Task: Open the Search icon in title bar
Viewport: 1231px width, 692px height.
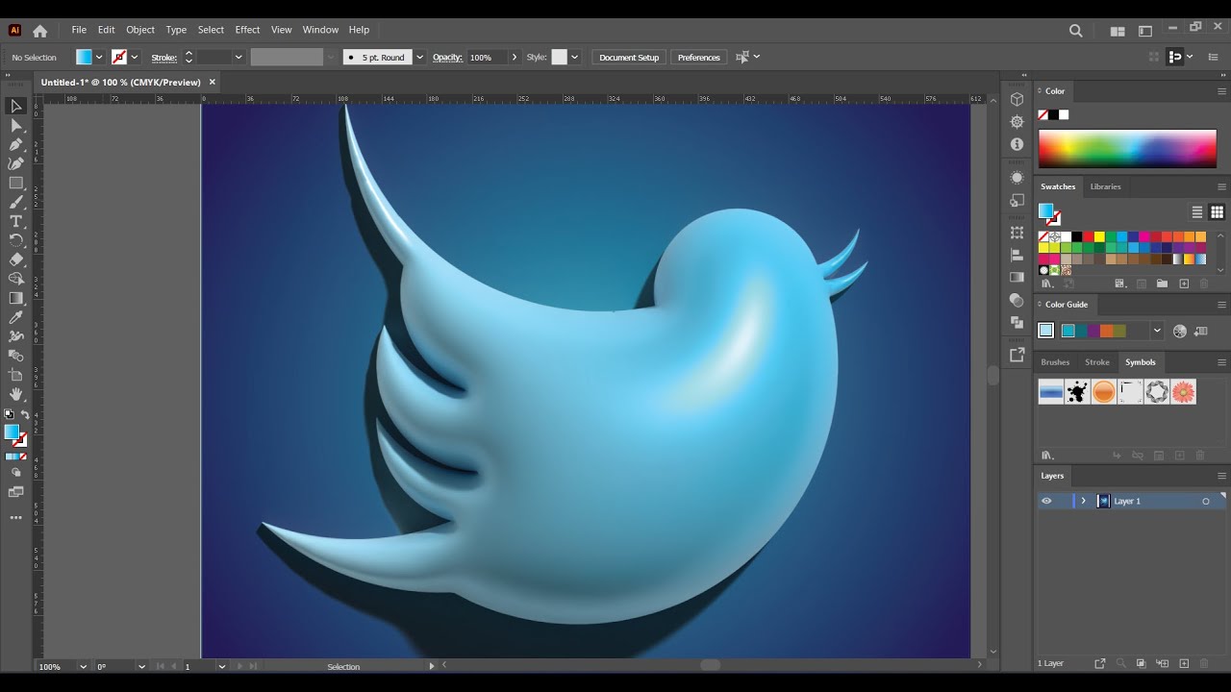Action: point(1076,31)
